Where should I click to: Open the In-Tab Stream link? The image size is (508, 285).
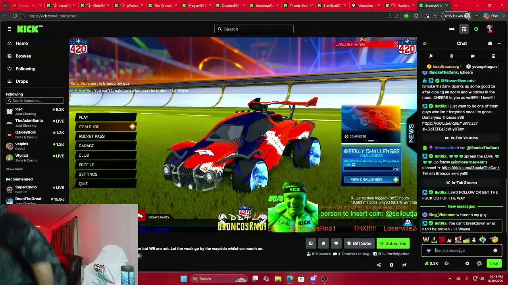[x=461, y=183]
